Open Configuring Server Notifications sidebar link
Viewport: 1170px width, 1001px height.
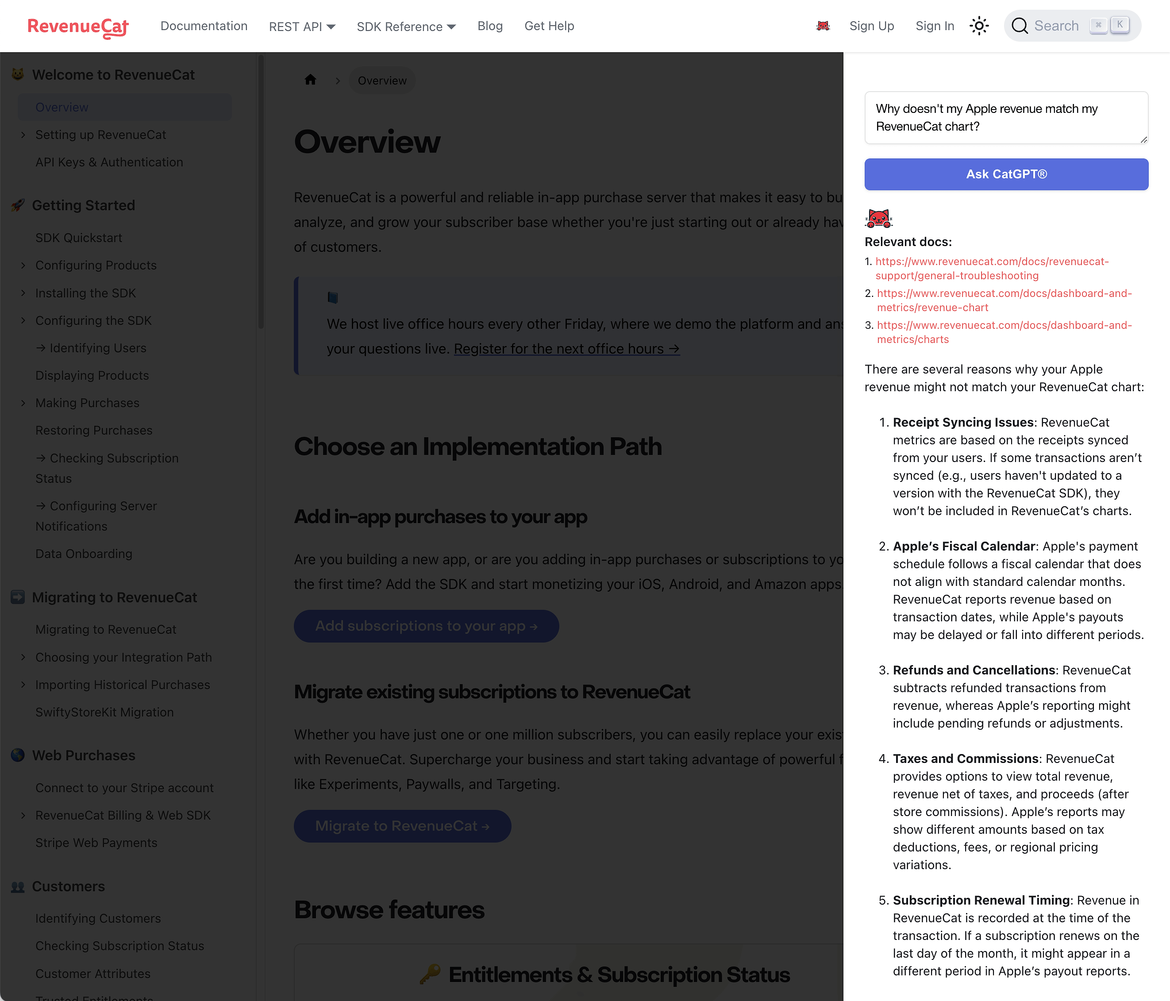point(96,516)
